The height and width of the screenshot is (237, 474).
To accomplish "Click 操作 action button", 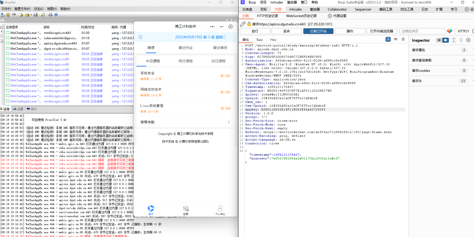I will pos(350,31).
